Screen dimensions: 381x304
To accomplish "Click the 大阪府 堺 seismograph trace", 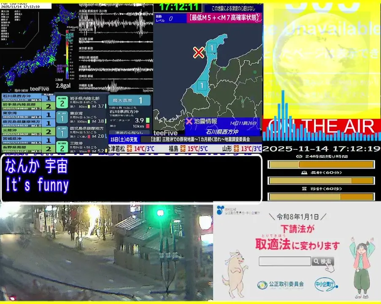I will (x=116, y=70).
